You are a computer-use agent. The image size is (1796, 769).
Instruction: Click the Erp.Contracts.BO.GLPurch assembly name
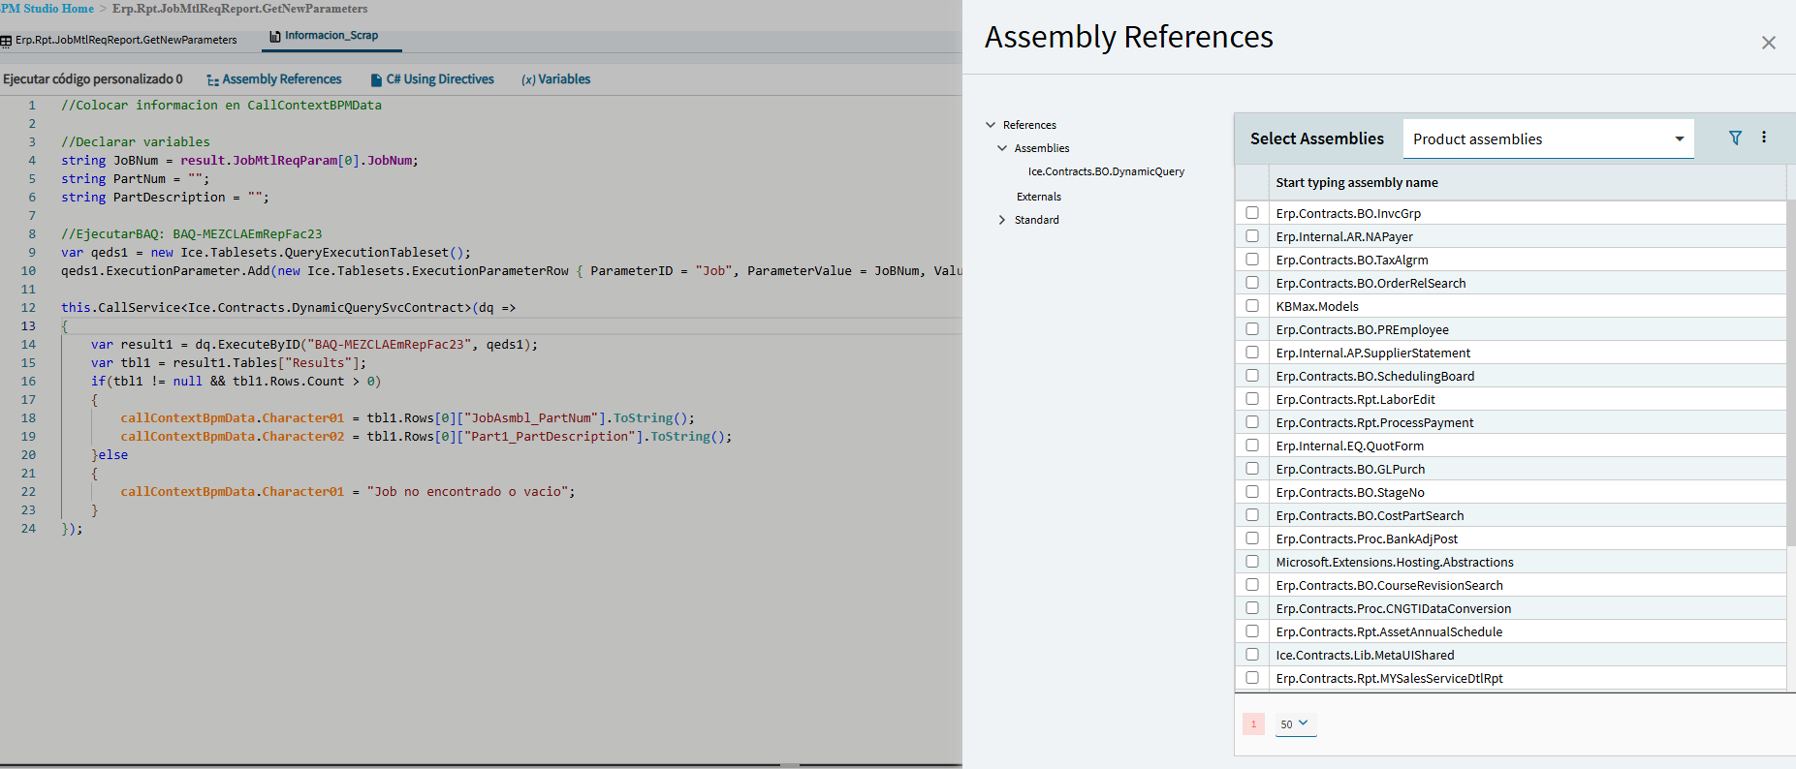1350,469
